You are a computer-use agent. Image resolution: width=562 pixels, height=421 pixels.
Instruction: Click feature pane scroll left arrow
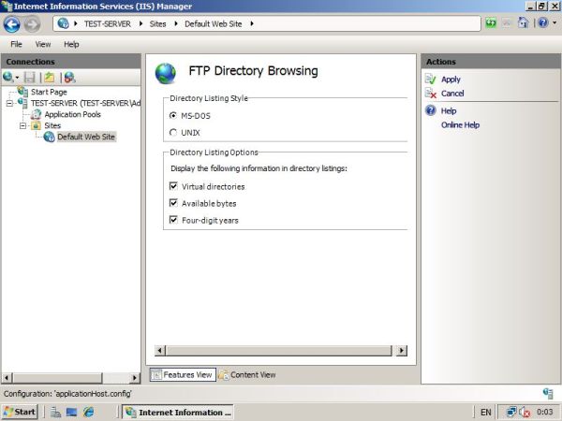(160, 351)
